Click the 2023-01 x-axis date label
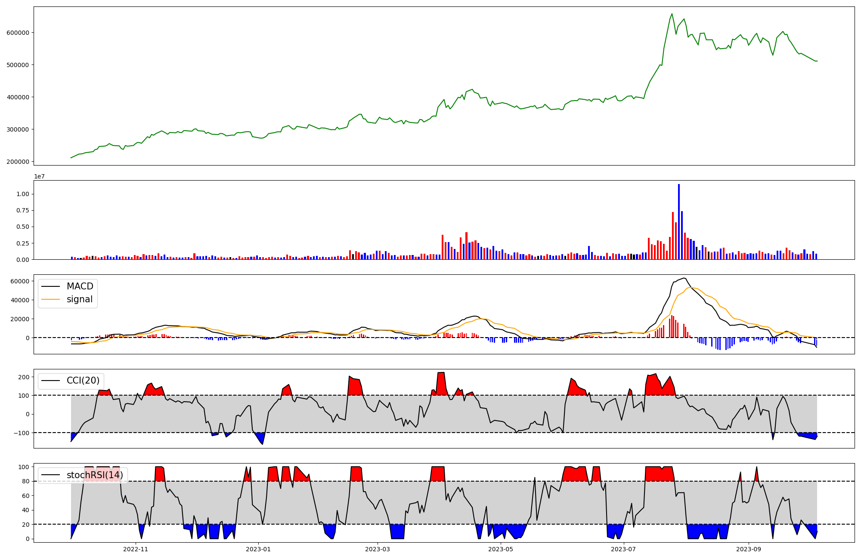 pos(258,549)
